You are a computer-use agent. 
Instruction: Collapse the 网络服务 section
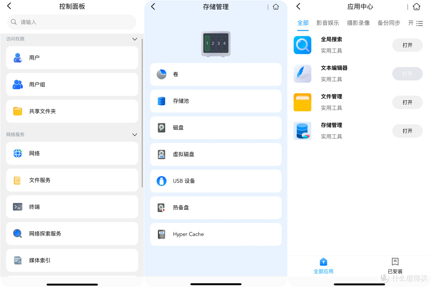(135, 135)
